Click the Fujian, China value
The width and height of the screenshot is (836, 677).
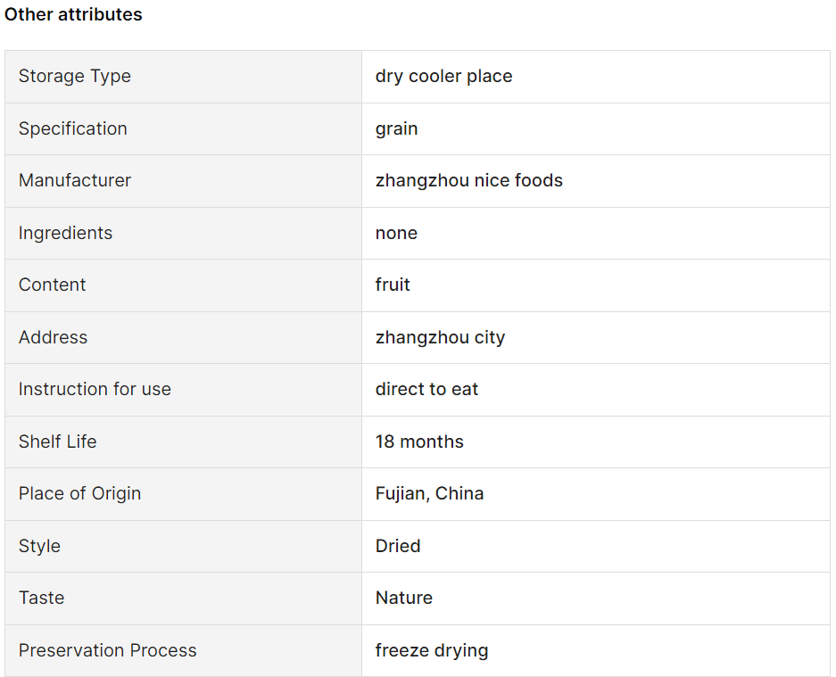point(429,493)
